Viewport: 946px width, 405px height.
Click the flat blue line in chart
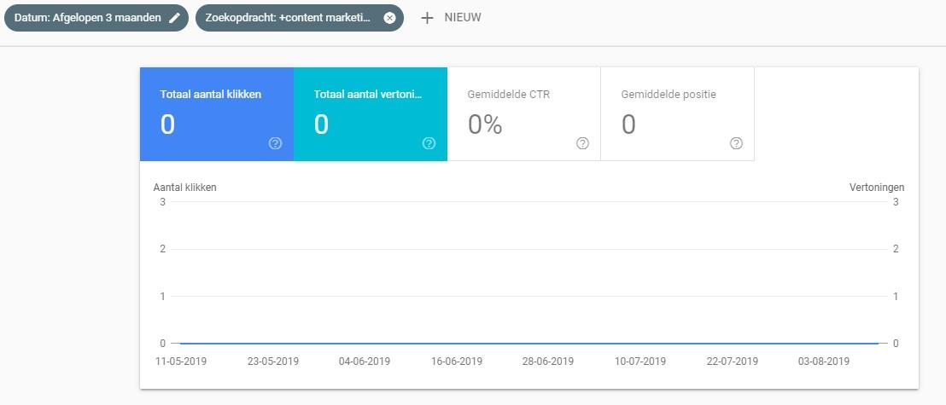(529, 344)
